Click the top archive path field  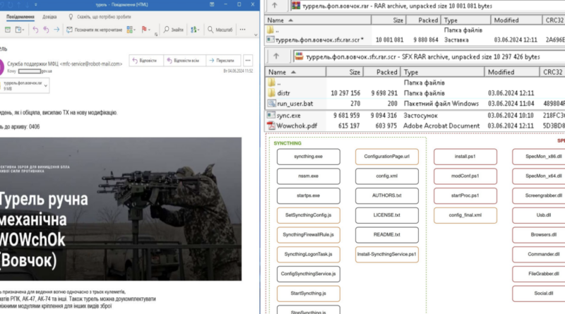pyautogui.click(x=428, y=6)
